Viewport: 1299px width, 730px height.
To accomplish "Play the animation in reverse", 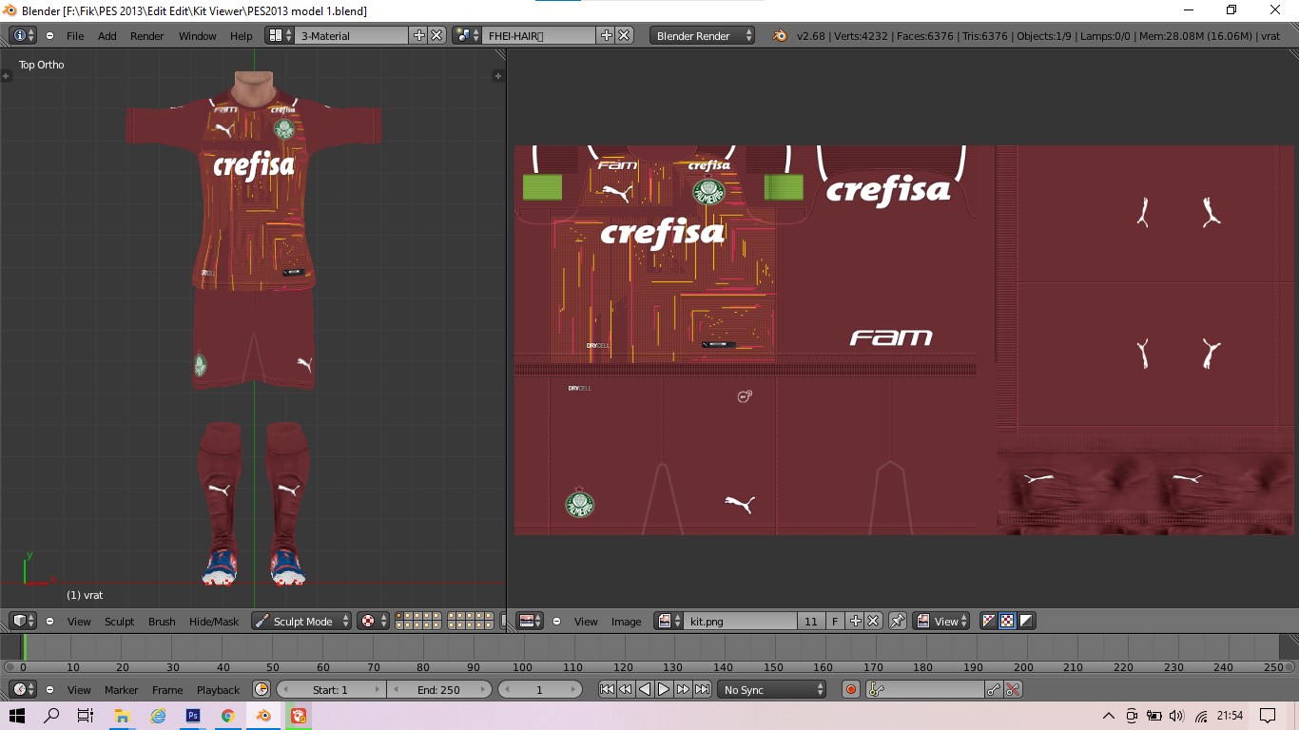I will 645,689.
